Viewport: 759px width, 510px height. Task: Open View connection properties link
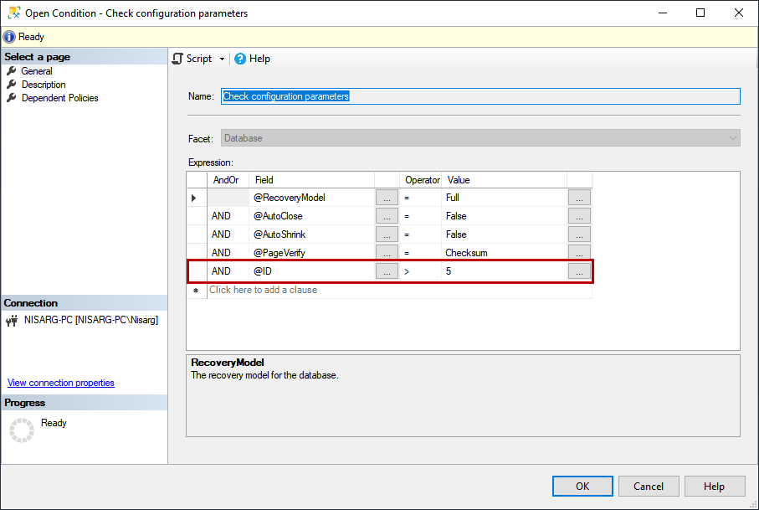(61, 383)
